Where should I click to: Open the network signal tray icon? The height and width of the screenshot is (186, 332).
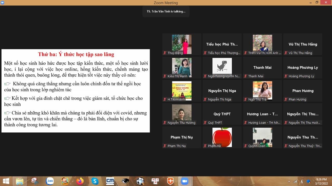[295, 181]
